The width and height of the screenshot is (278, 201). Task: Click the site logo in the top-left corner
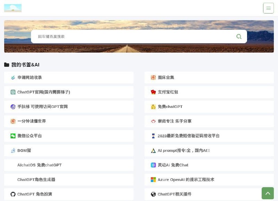pyautogui.click(x=13, y=8)
